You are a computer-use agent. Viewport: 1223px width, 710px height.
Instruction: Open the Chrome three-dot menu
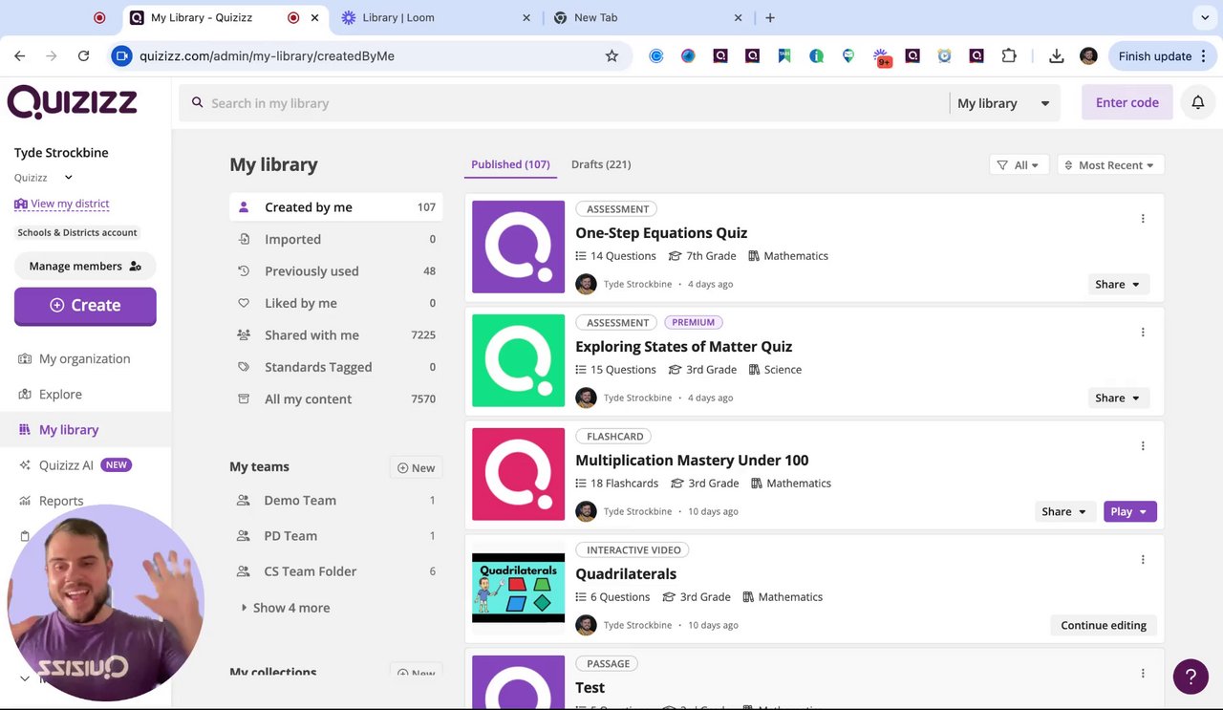[x=1204, y=56]
